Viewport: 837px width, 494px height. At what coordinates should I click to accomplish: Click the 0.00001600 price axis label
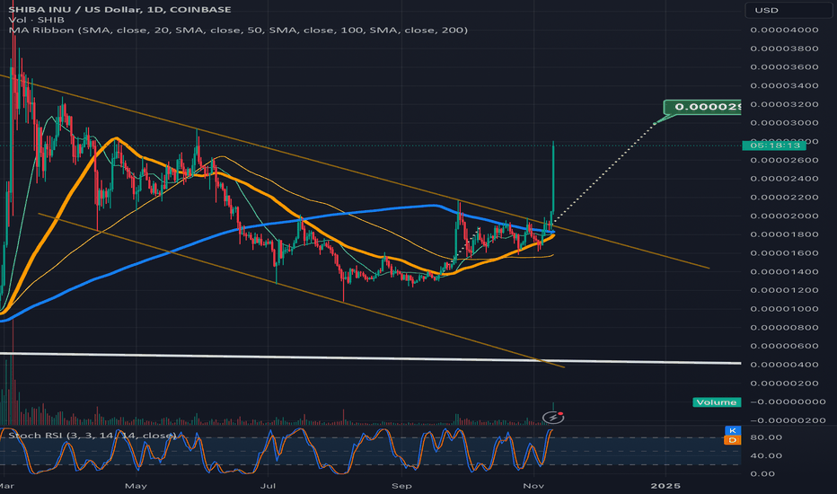[x=784, y=253]
